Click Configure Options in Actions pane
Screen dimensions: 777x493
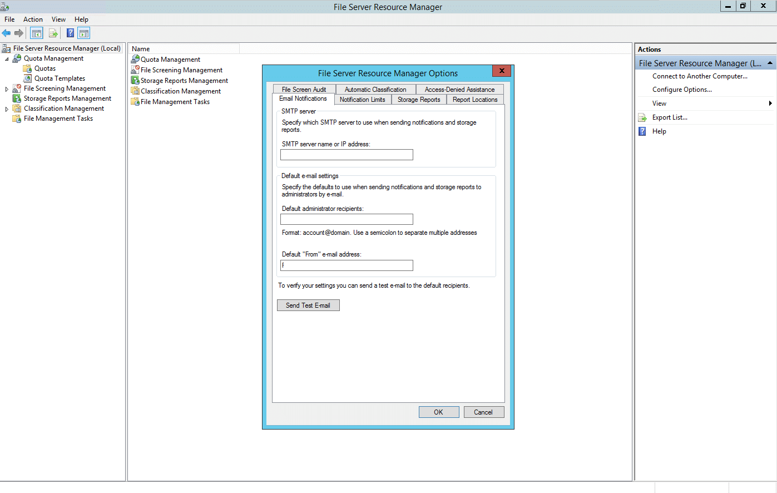tap(682, 90)
